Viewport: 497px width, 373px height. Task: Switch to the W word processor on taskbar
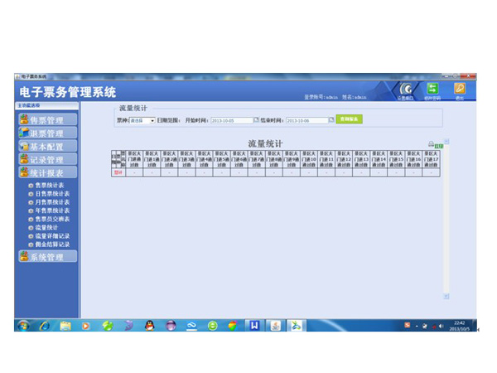click(254, 326)
